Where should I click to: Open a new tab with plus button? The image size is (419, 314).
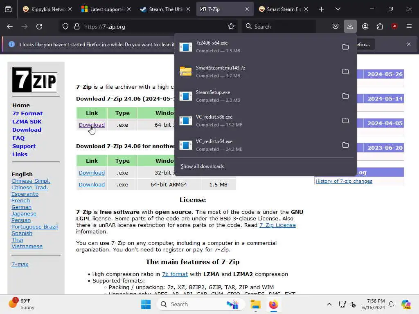click(322, 9)
